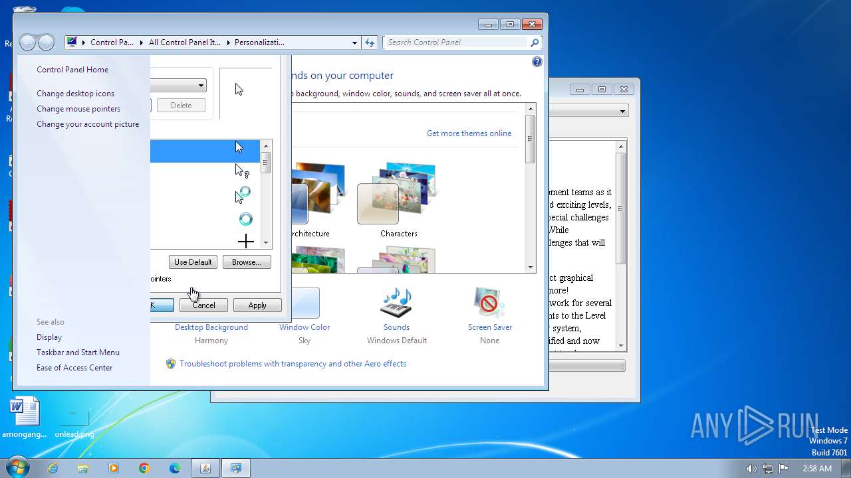Open the volume control in system tray

point(751,468)
